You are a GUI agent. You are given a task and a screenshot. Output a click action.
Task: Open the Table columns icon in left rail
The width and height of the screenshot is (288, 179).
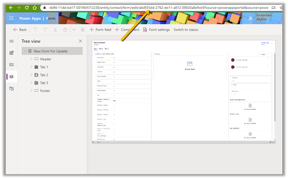[x=12, y=65]
